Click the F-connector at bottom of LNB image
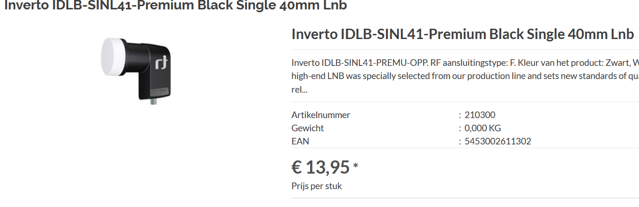This screenshot has height=207, width=639. point(154,100)
